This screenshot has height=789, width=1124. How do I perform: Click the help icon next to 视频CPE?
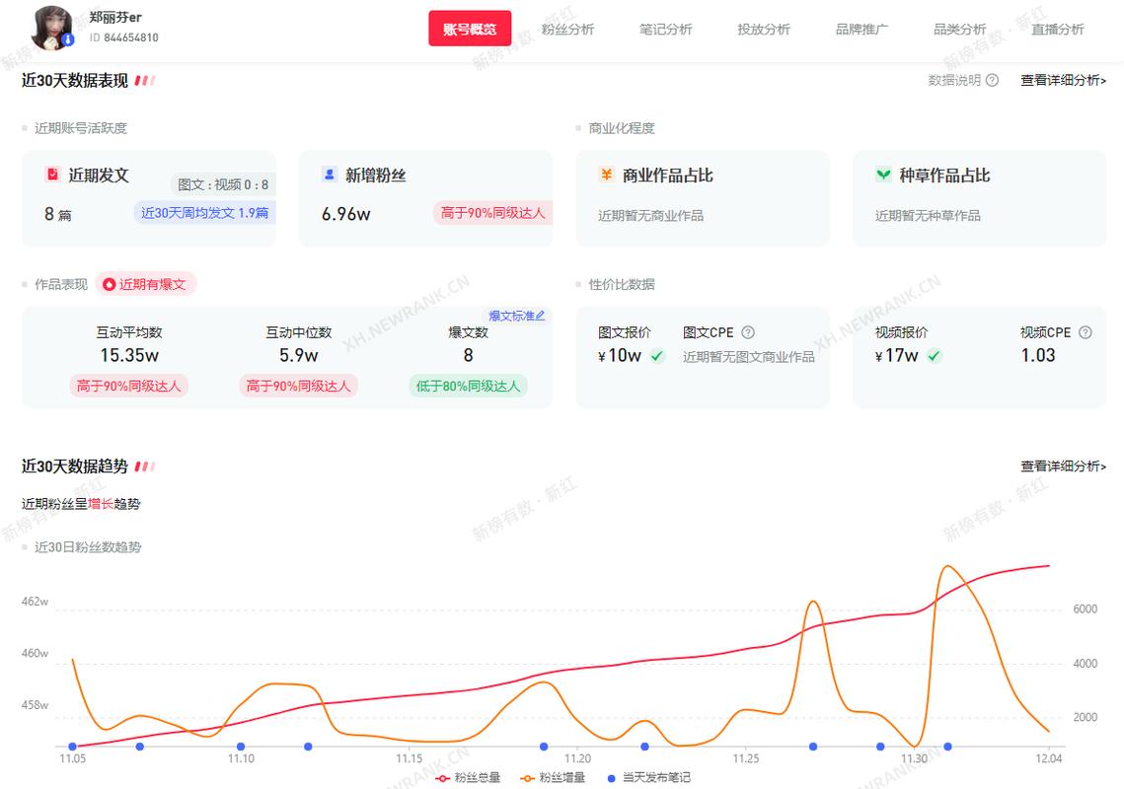click(1085, 331)
